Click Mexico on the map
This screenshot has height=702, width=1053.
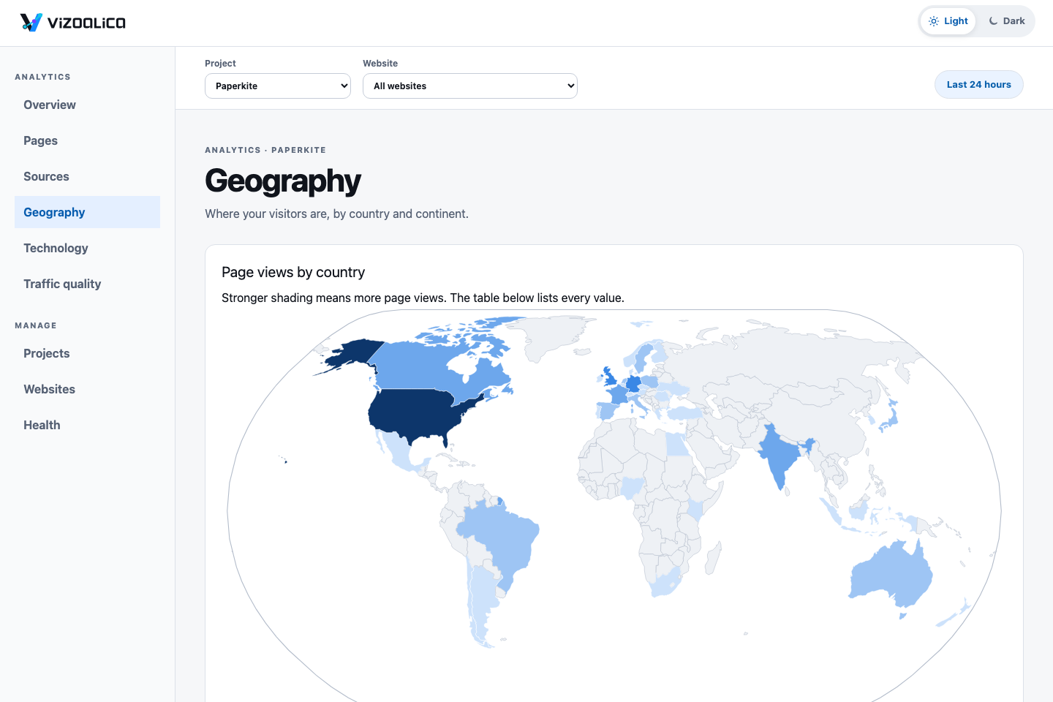click(401, 452)
